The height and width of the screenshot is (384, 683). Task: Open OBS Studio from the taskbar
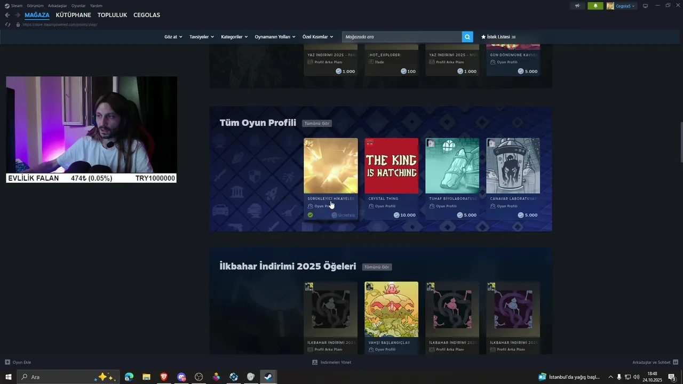coord(199,377)
